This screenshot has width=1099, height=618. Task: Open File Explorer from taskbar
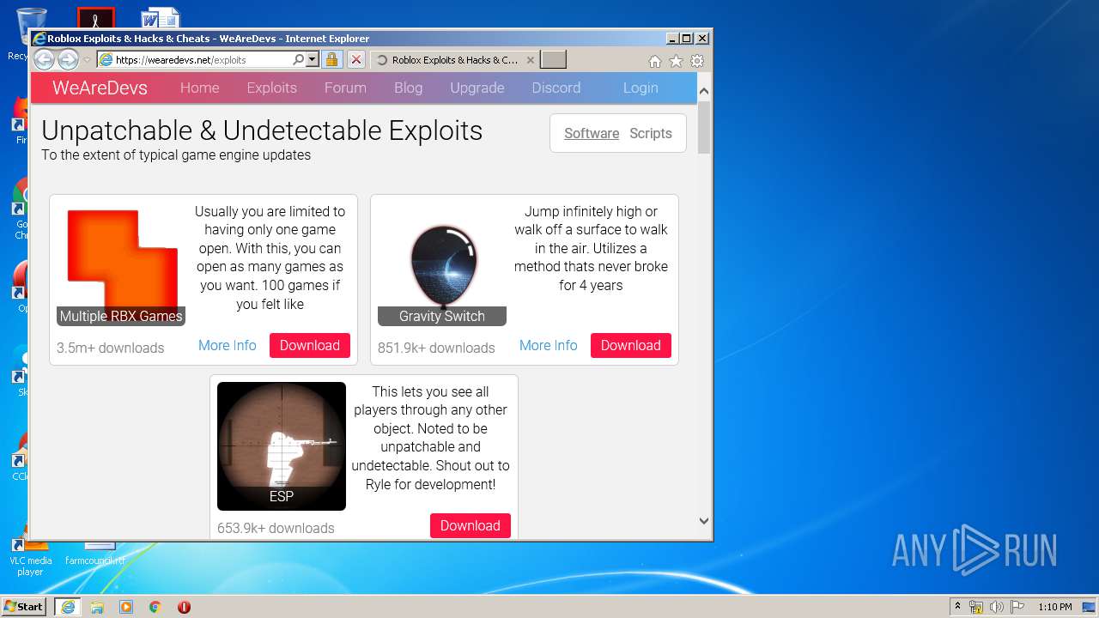coord(97,607)
